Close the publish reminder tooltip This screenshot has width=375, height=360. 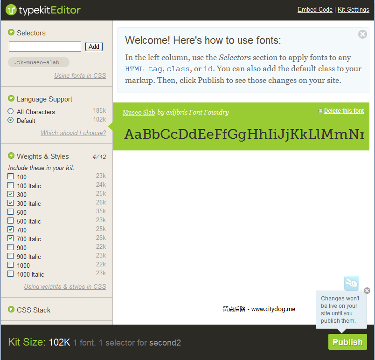coord(367,291)
